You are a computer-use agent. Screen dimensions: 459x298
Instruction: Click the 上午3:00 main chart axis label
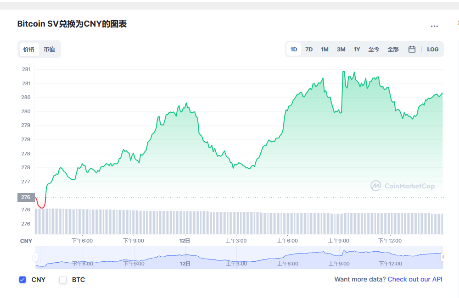click(236, 241)
